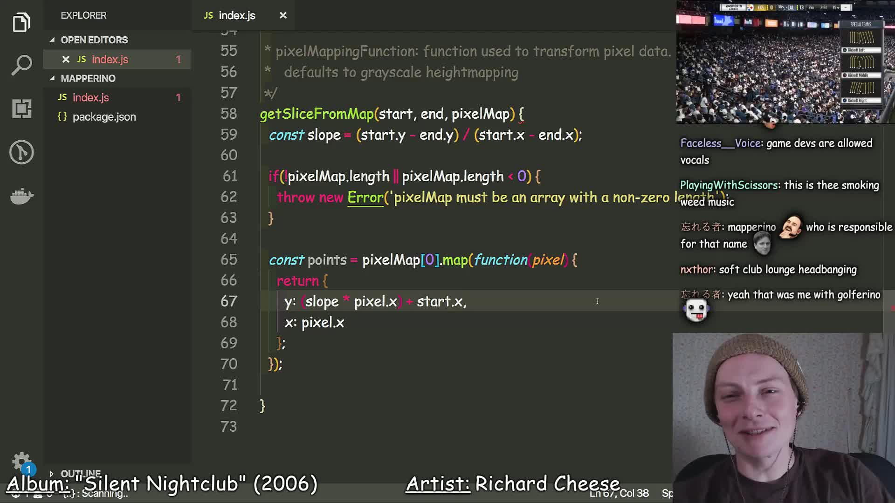Click the error count badge on MAPPERINO index.js
The image size is (895, 503).
tap(178, 97)
